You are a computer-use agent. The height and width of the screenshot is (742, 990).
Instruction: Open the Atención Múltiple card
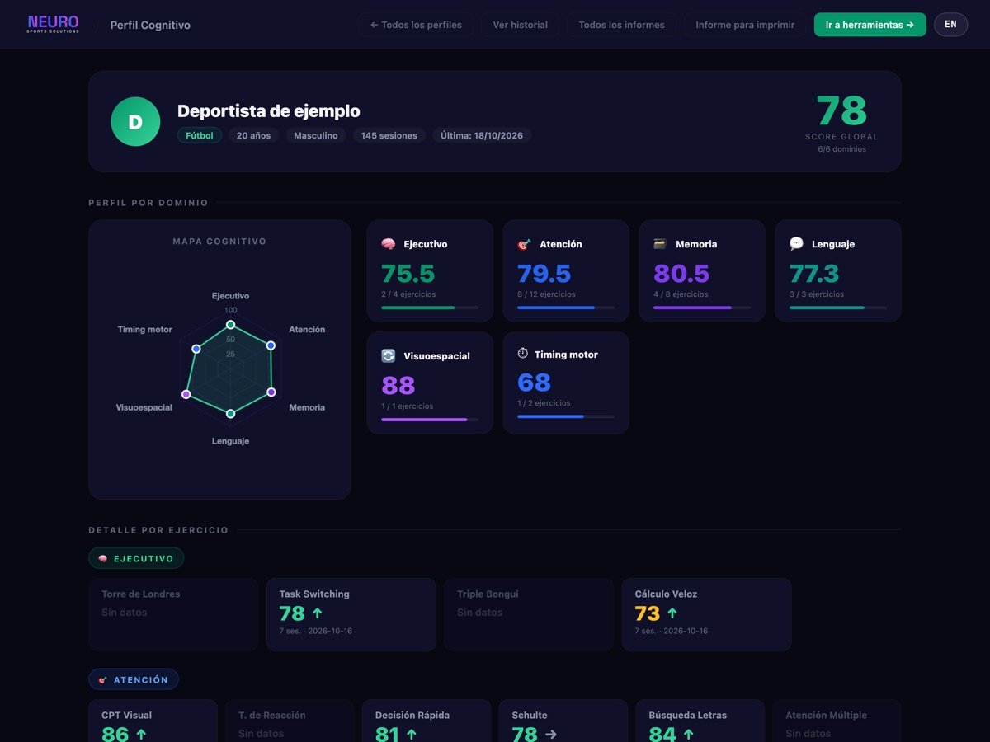(x=837, y=721)
